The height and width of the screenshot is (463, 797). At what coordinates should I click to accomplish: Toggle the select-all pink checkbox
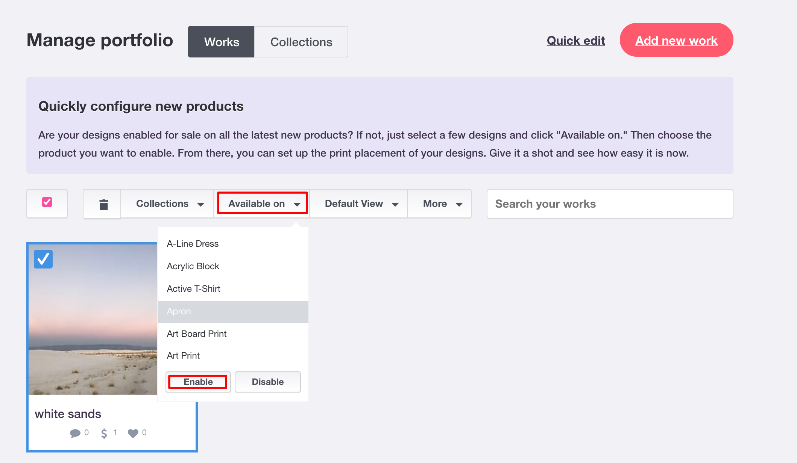pyautogui.click(x=47, y=202)
